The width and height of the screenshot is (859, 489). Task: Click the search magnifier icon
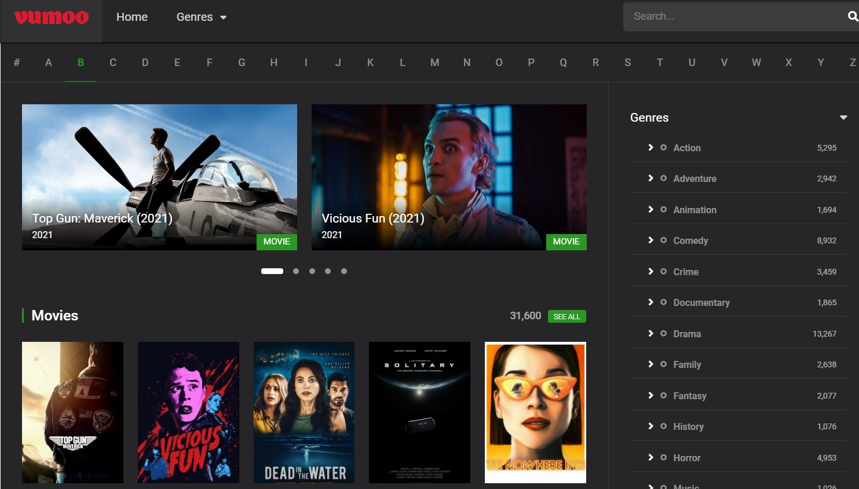(x=853, y=16)
